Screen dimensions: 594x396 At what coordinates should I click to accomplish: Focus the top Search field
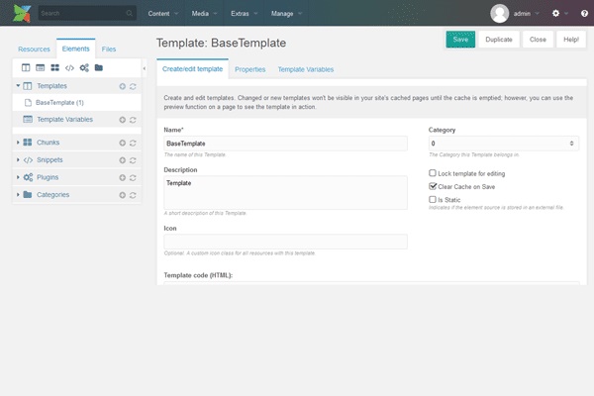(x=87, y=13)
